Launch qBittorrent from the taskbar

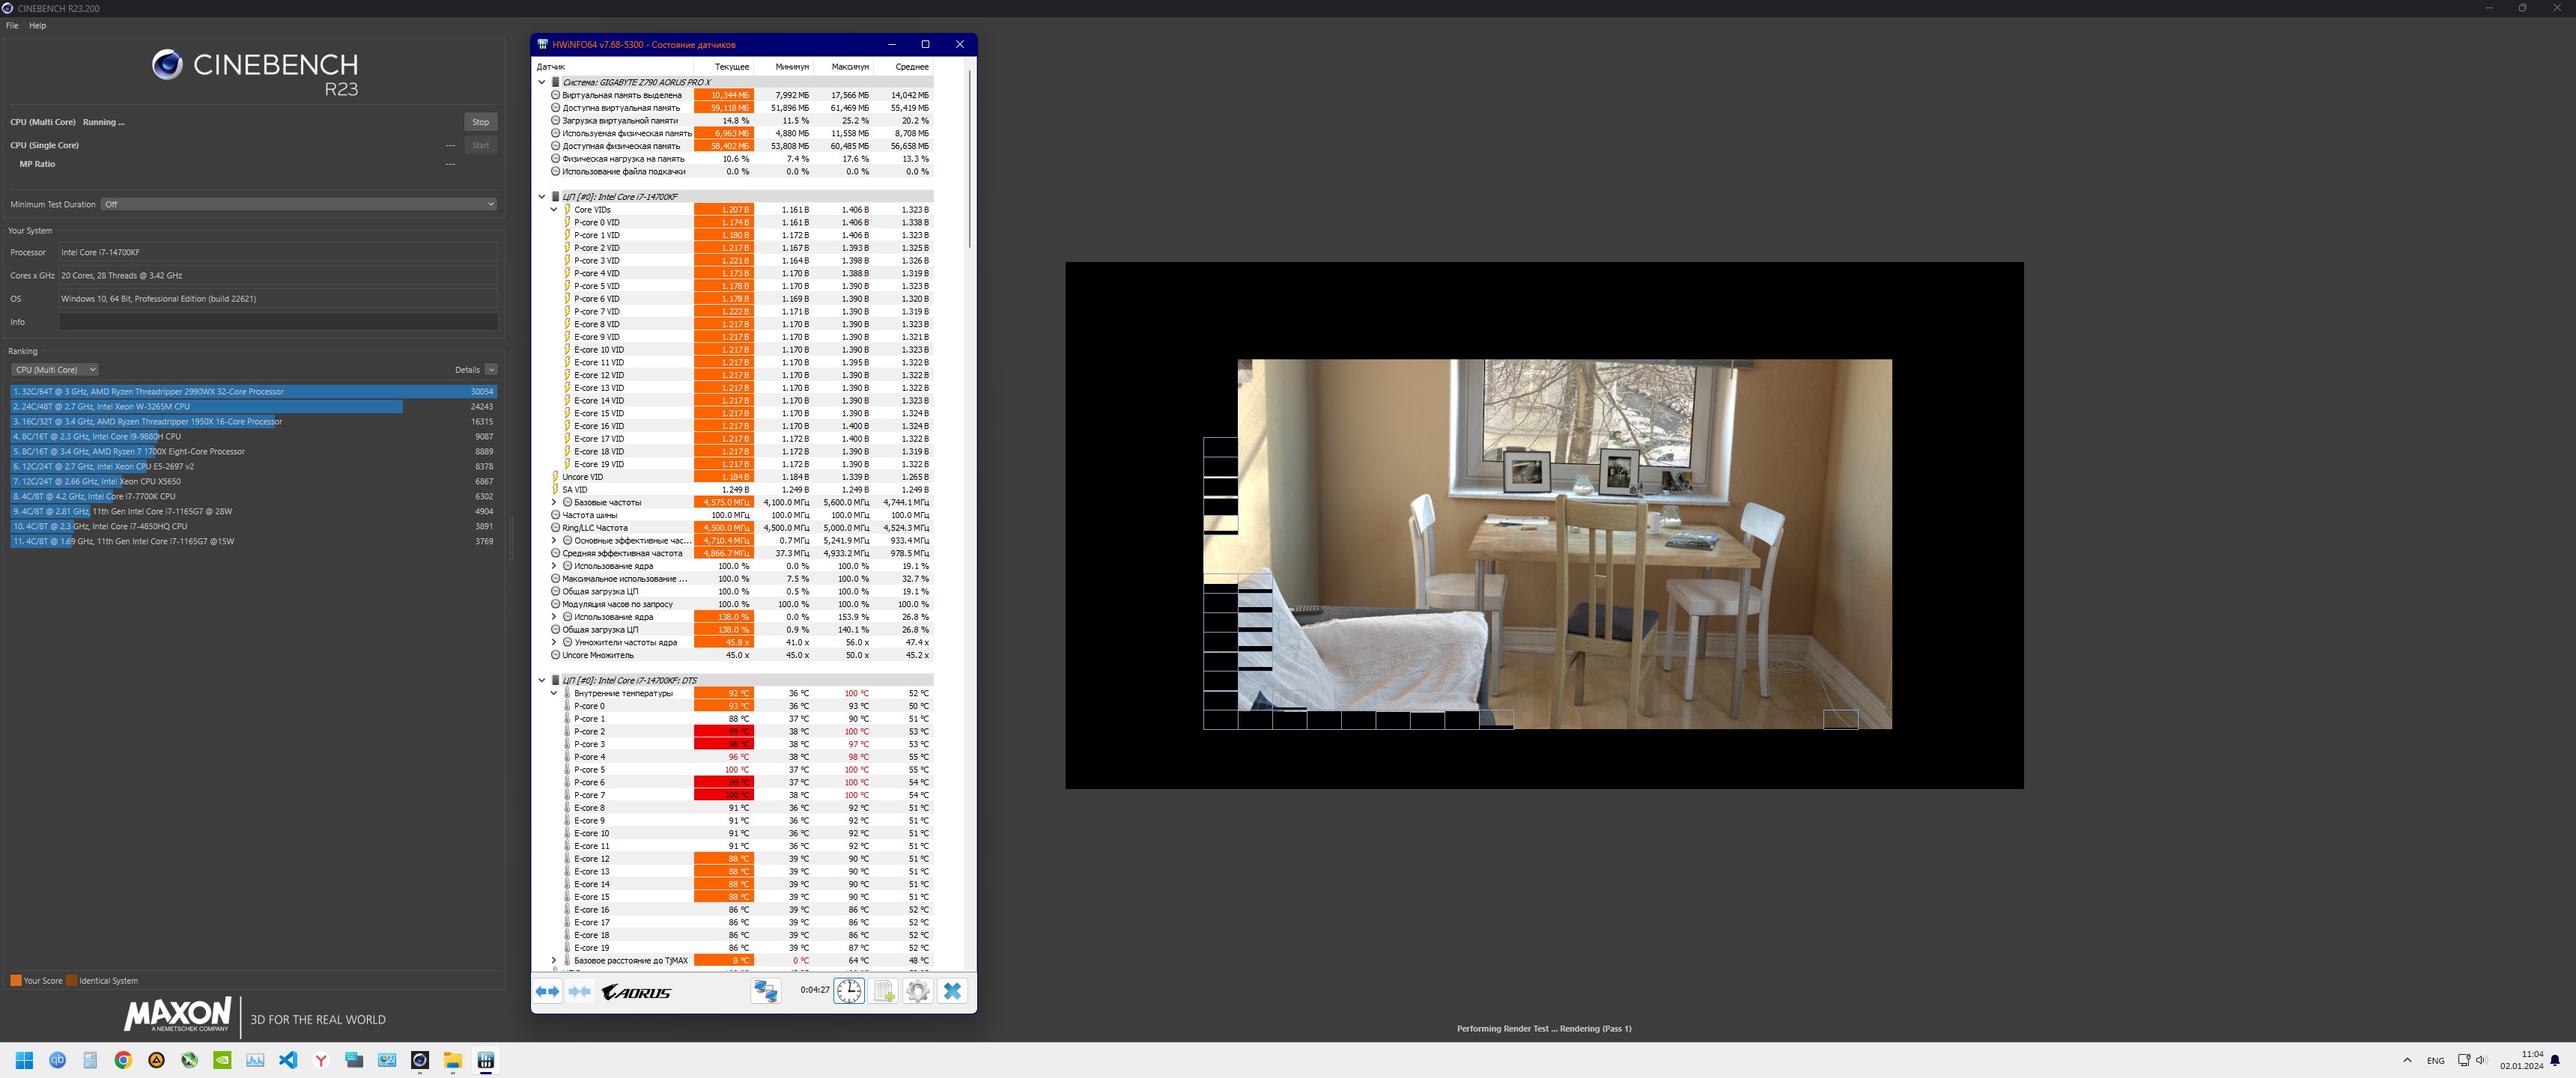57,1060
